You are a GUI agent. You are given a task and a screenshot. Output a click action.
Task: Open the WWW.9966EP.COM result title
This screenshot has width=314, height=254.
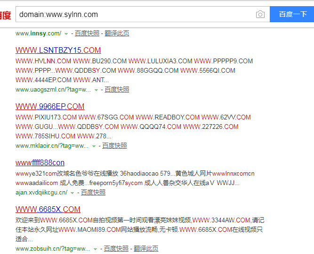(x=50, y=106)
